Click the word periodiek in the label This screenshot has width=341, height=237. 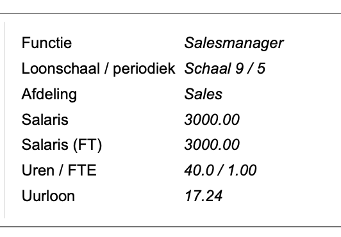pyautogui.click(x=144, y=69)
